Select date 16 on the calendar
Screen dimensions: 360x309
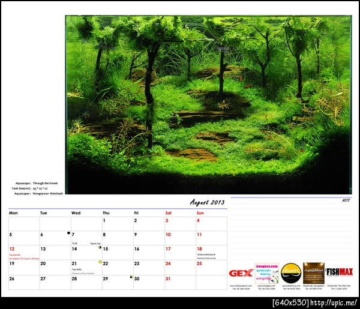tap(137, 249)
